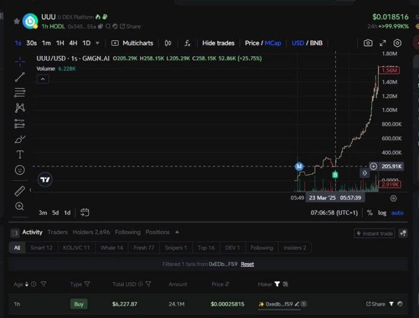Click the Reset filter link
Screen dimensions: 419x318
(247, 264)
